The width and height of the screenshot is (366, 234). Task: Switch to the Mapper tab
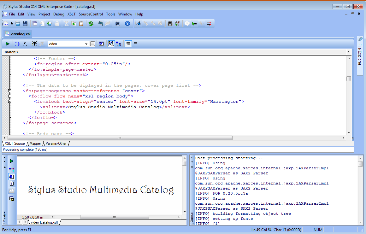(35, 143)
